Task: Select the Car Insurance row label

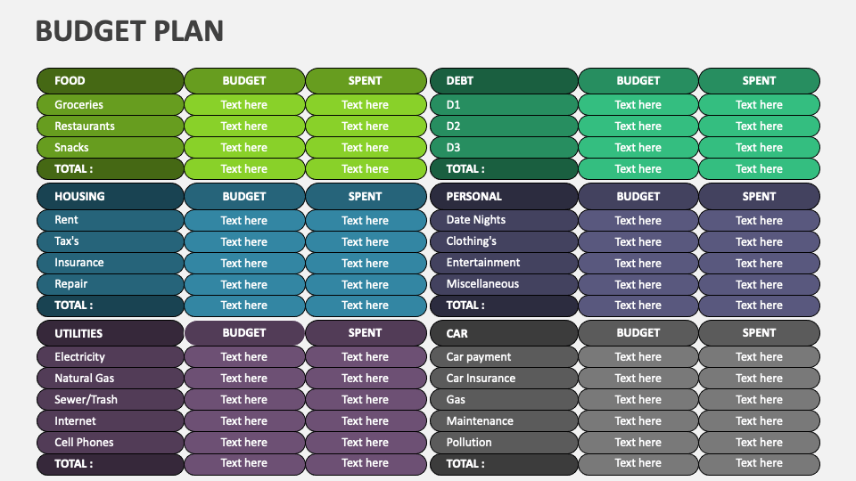Action: tap(504, 379)
